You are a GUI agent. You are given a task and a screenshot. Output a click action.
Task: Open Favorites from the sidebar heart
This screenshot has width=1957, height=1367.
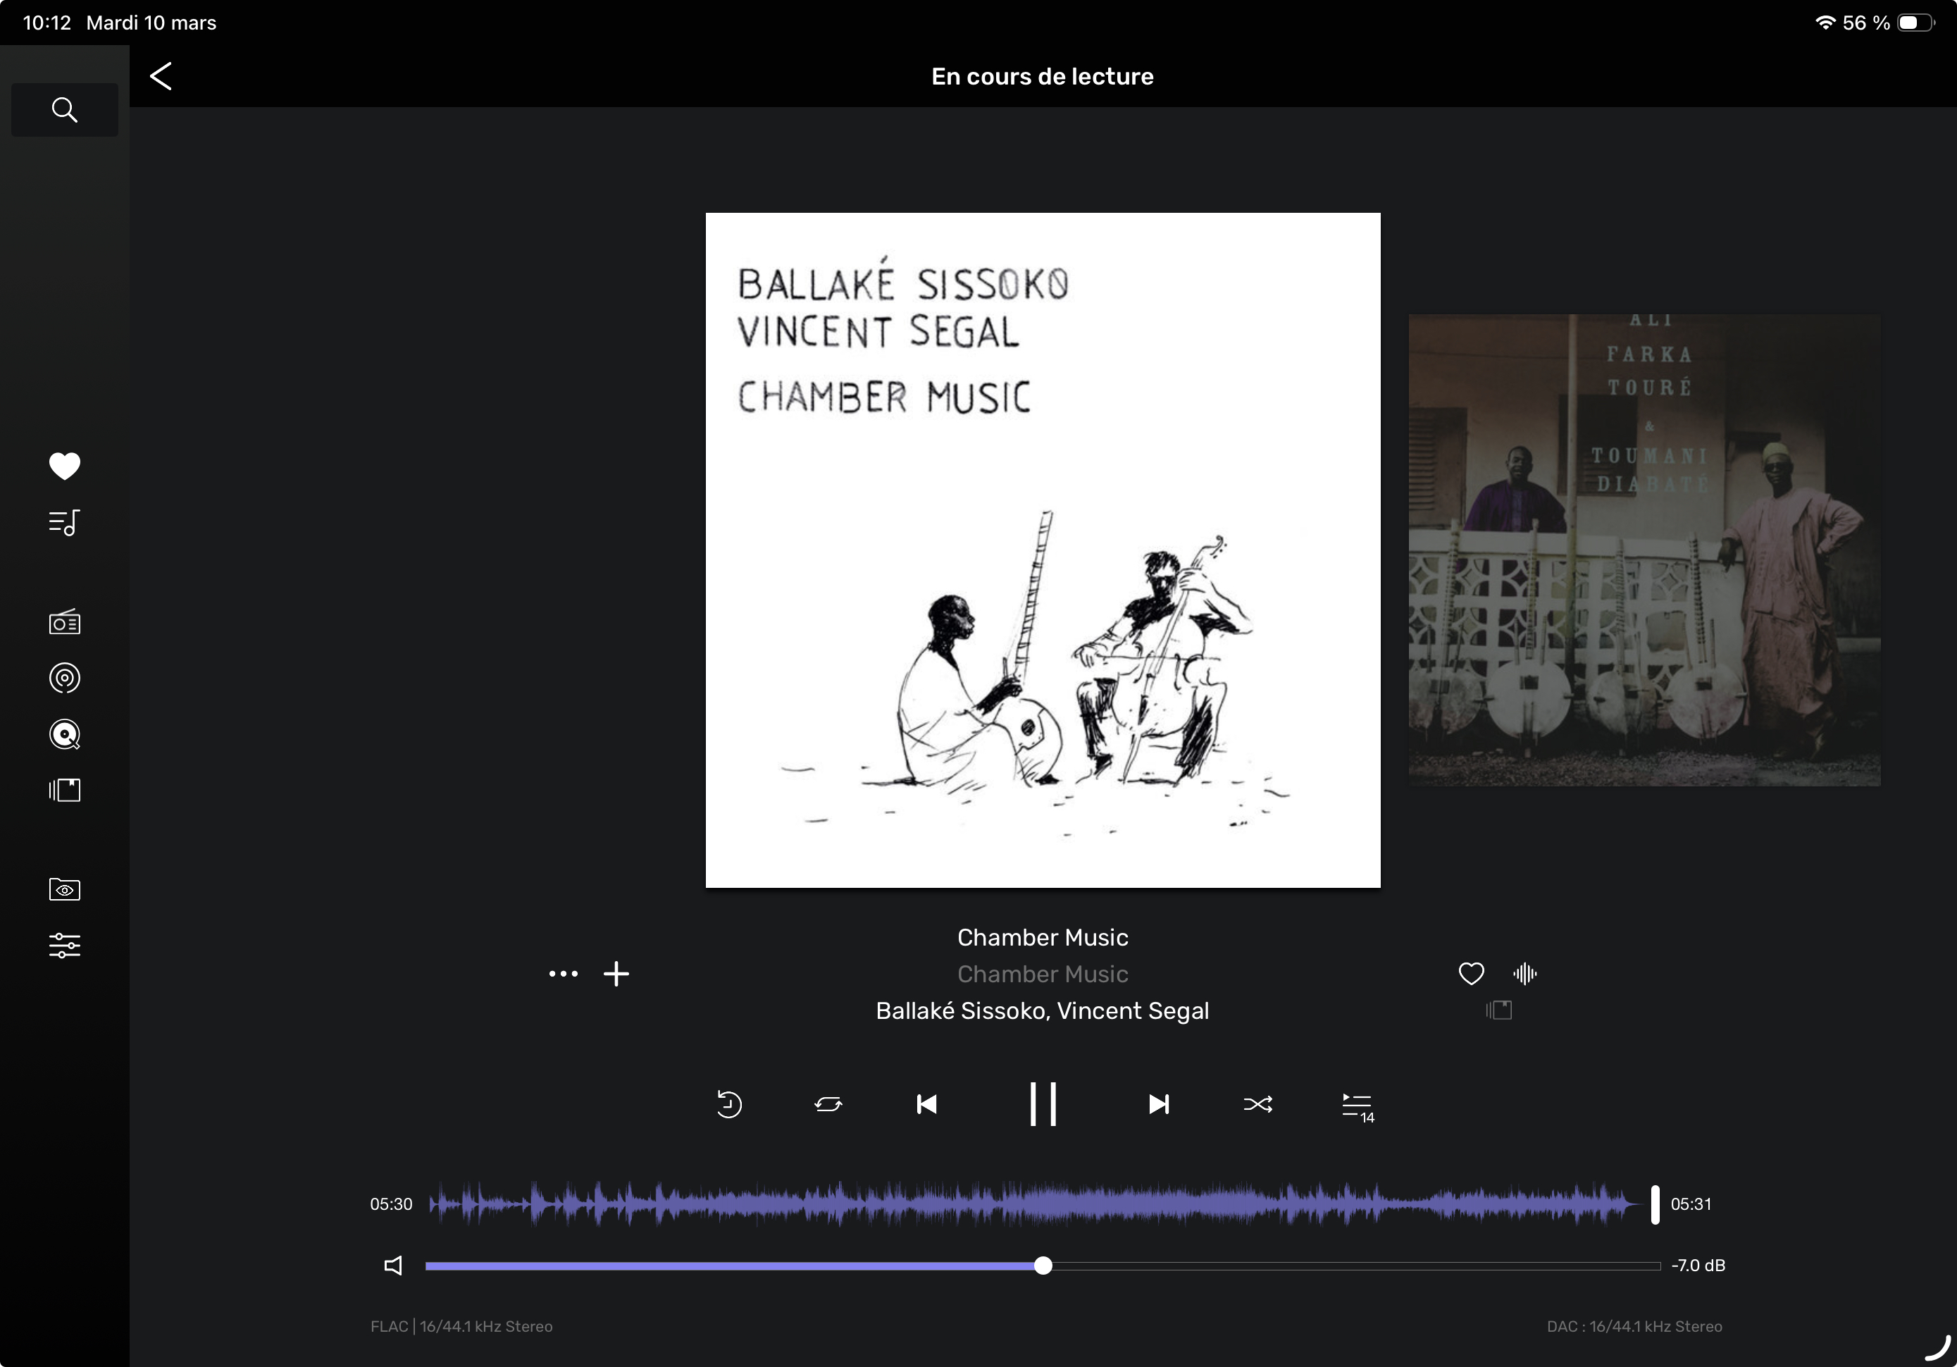click(x=64, y=466)
